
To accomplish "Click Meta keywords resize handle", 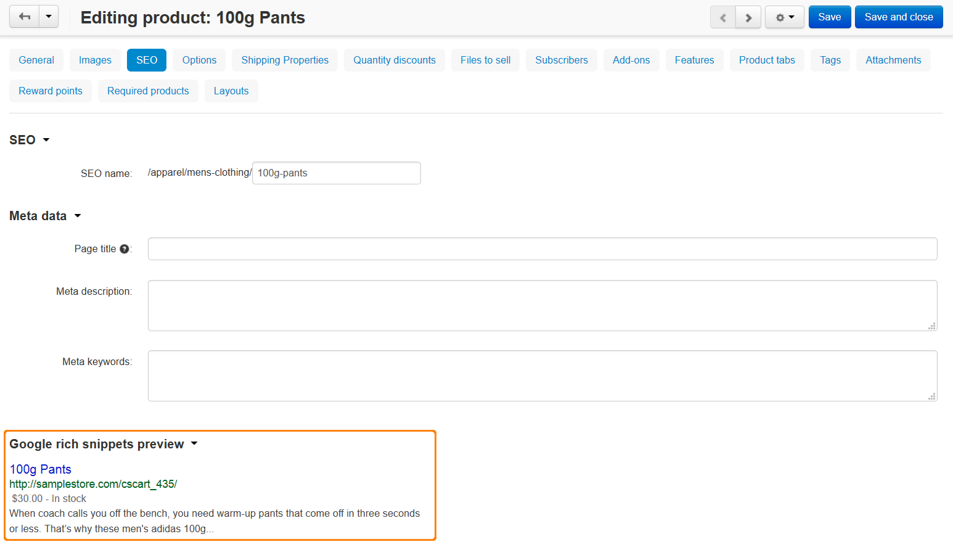I will pos(932,397).
